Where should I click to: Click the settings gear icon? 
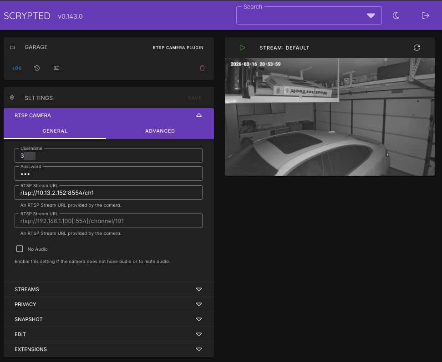point(12,98)
